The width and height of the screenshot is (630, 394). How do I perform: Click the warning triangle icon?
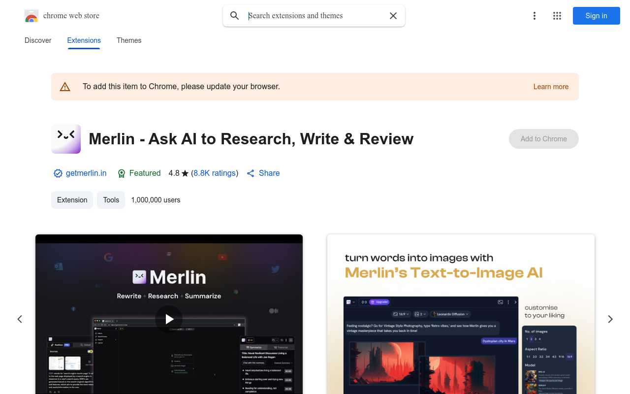[65, 87]
